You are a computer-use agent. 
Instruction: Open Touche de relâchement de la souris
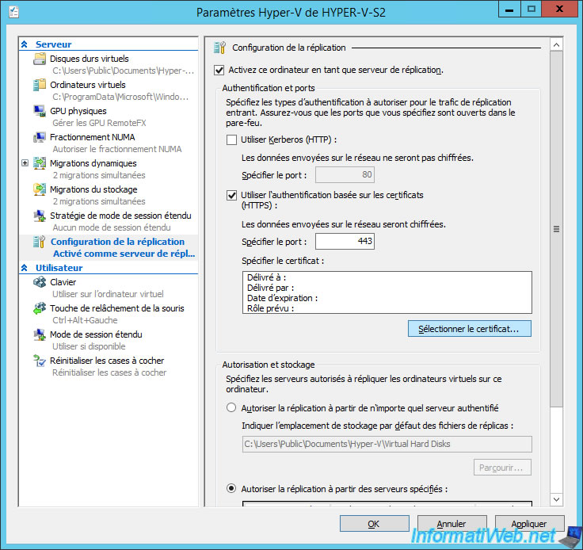point(117,308)
